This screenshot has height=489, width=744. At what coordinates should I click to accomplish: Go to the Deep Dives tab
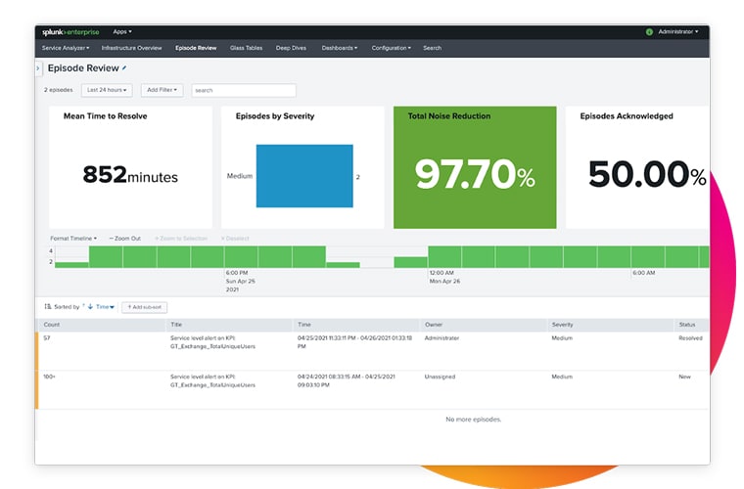[293, 47]
